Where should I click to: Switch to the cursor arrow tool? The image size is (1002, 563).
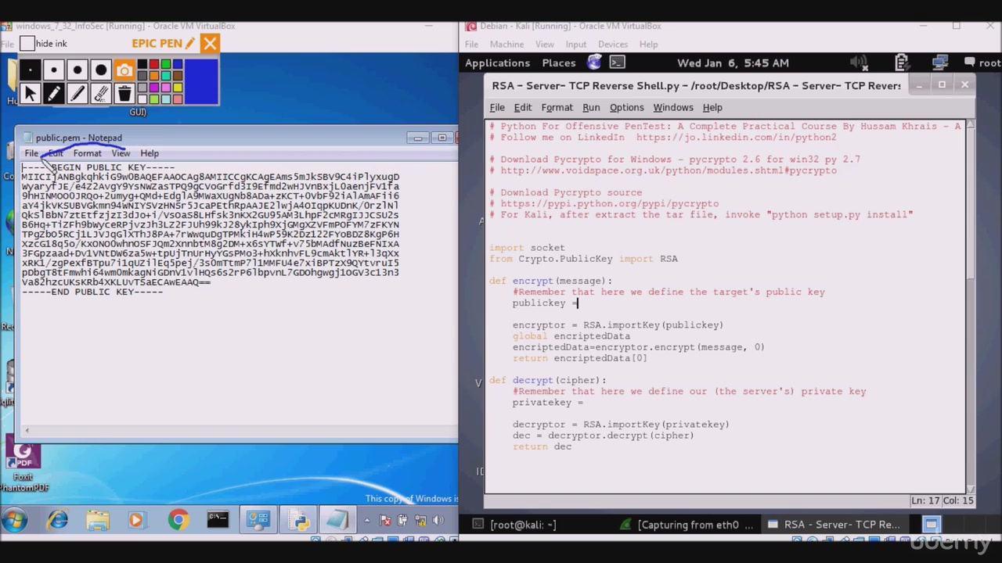tap(30, 94)
